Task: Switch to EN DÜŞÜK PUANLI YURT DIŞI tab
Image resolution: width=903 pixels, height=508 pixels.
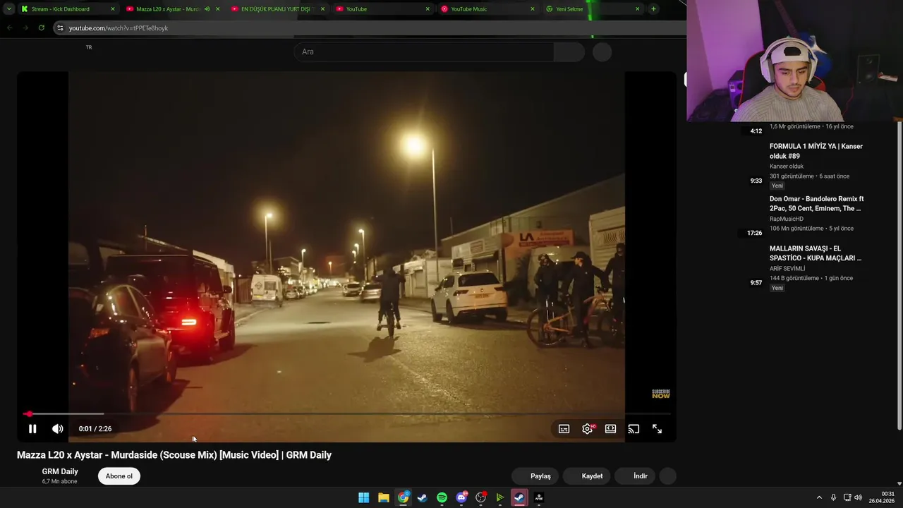Action: pos(276,9)
